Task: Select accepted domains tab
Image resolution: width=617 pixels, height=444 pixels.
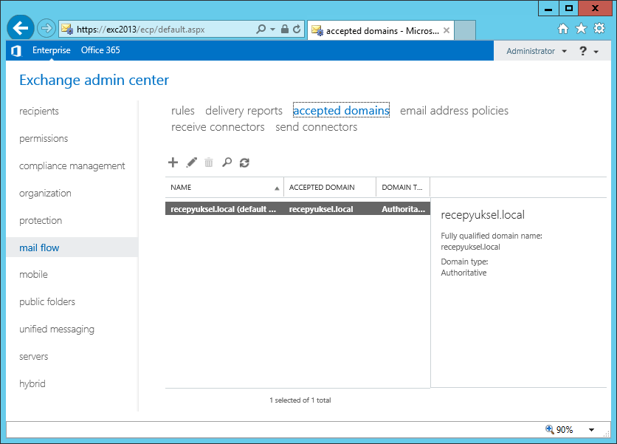Action: [341, 110]
